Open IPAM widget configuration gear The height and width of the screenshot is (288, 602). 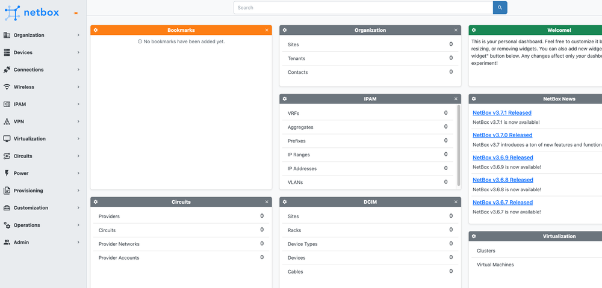pos(285,99)
